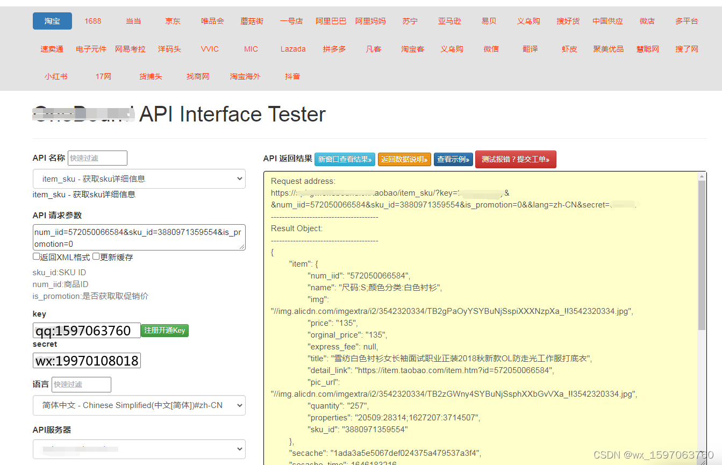Select the VVIC platform tab

pos(210,49)
